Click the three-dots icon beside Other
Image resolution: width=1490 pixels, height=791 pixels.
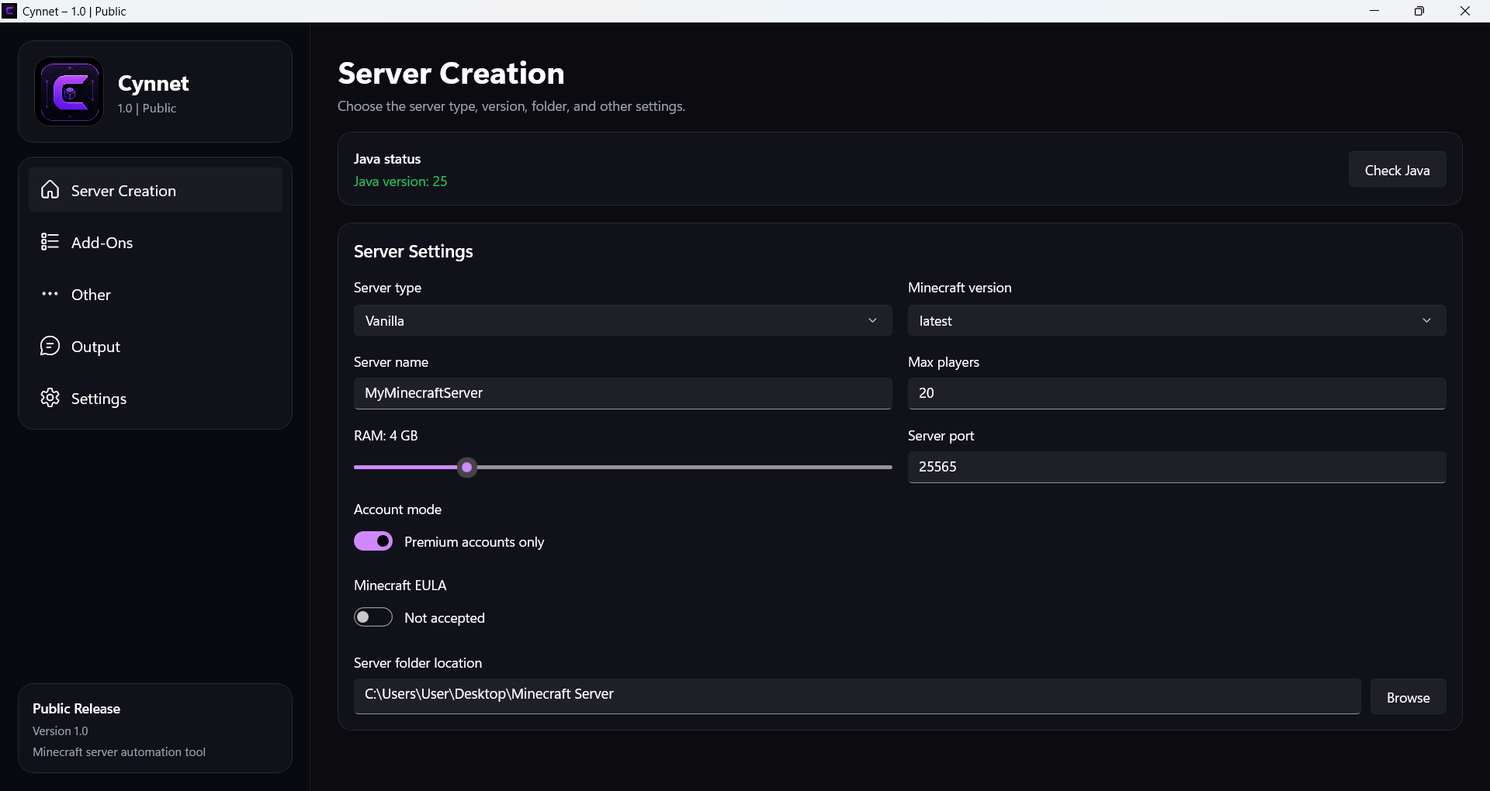click(x=50, y=294)
